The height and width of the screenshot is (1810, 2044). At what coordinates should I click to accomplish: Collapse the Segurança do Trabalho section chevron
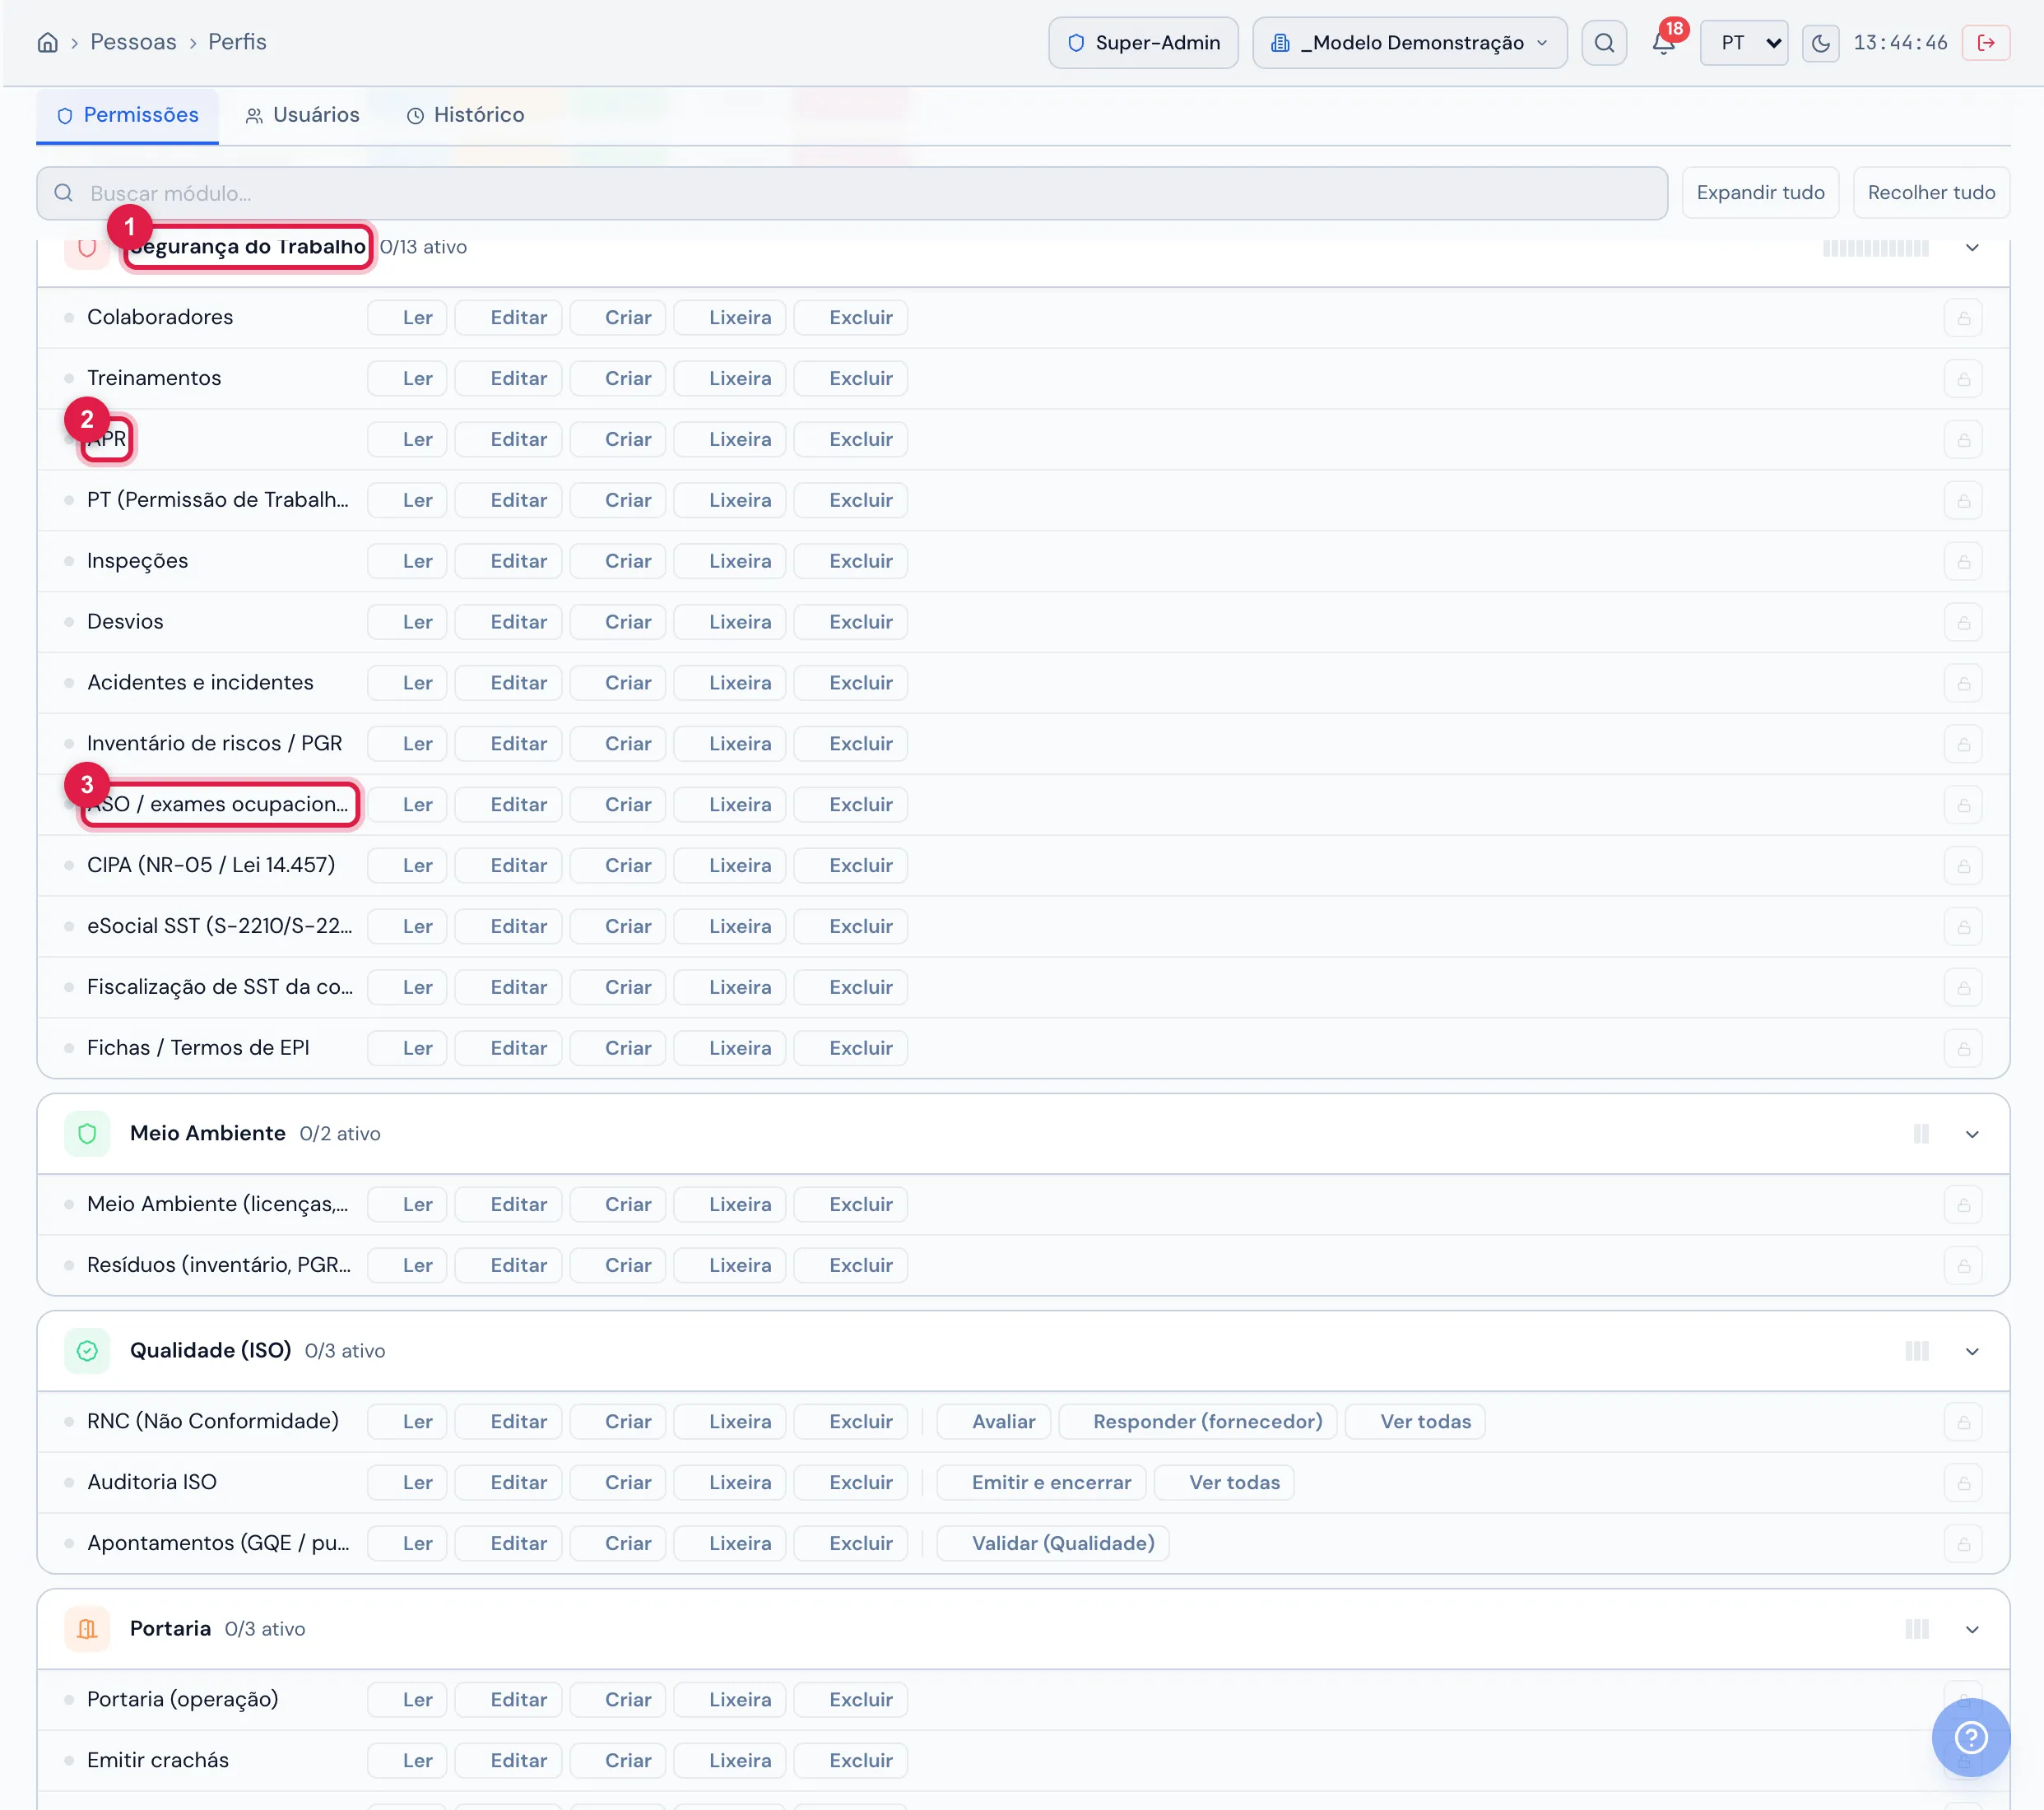[1972, 247]
